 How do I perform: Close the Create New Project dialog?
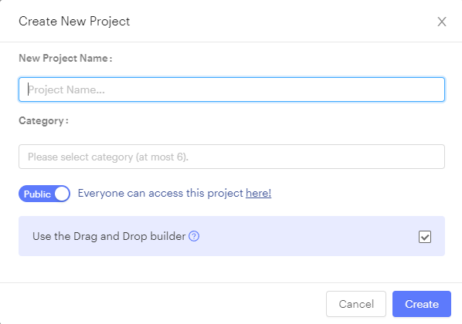coord(442,22)
